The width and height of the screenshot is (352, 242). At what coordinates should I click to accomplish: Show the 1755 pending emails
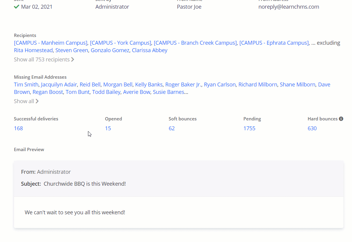click(x=249, y=128)
